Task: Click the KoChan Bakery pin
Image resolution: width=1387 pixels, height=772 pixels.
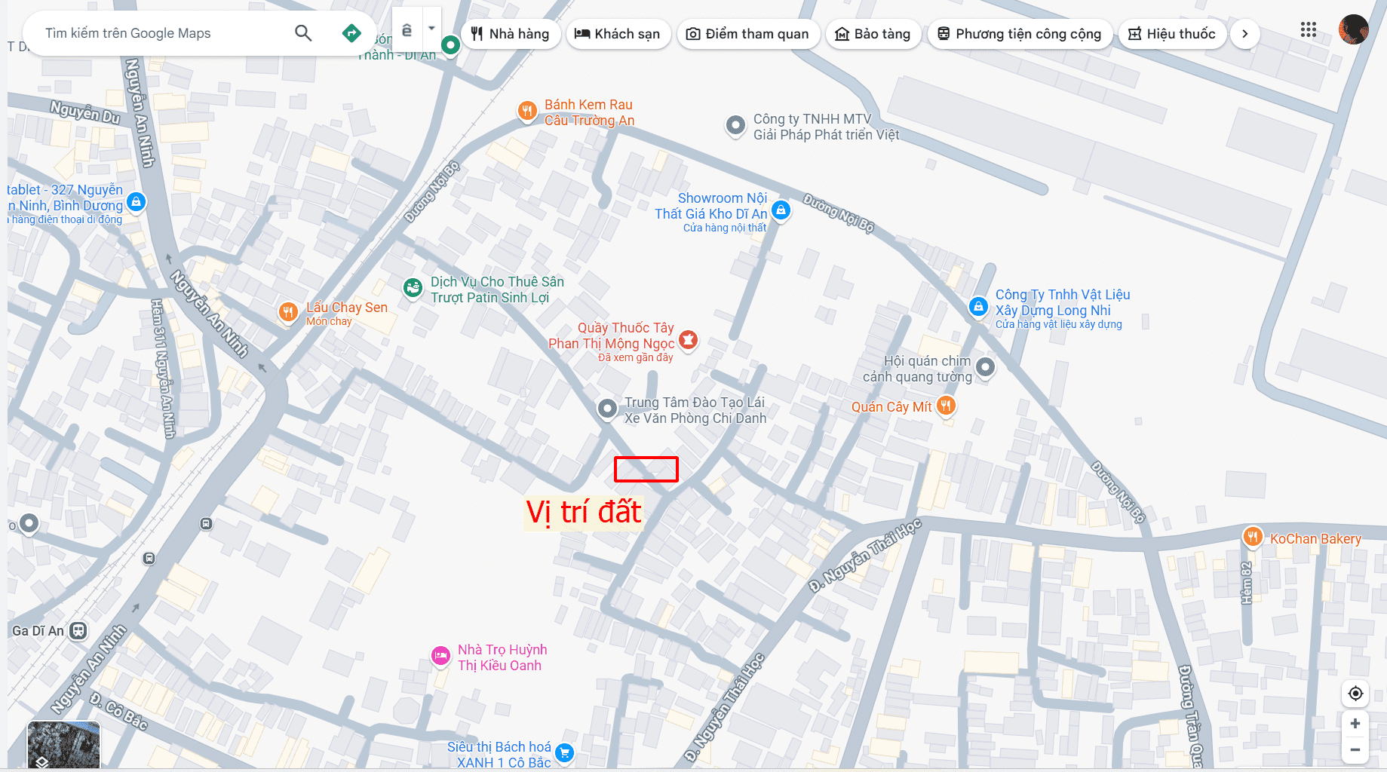Action: (x=1253, y=537)
